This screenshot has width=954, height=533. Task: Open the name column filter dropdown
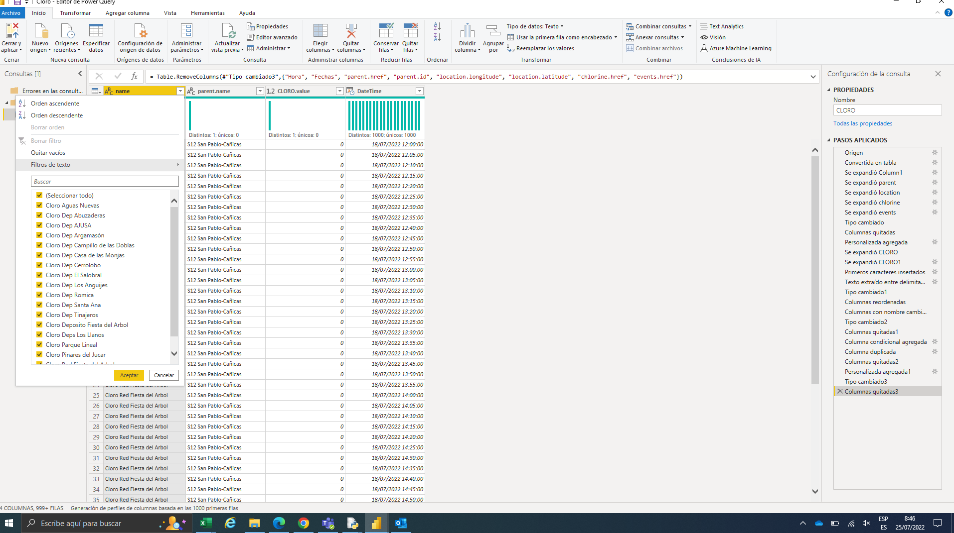(x=180, y=91)
